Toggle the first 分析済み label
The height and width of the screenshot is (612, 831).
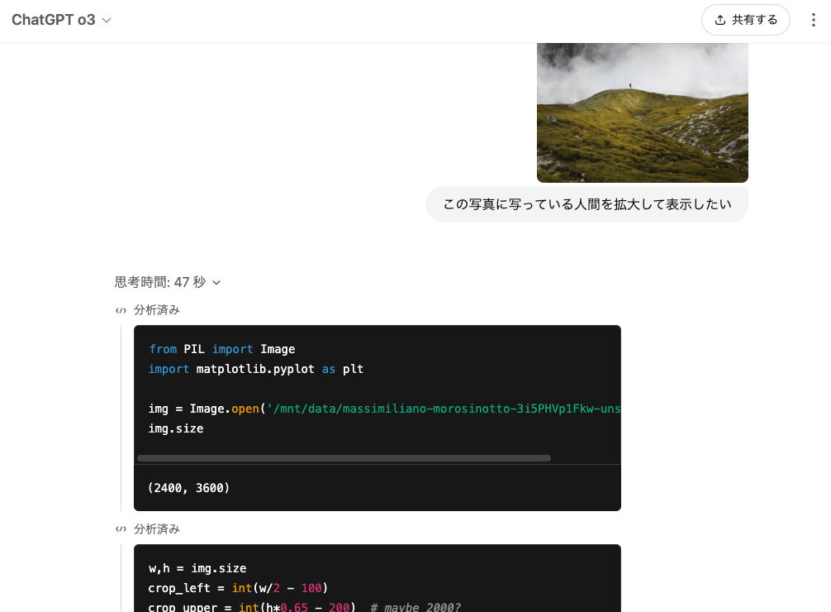157,310
